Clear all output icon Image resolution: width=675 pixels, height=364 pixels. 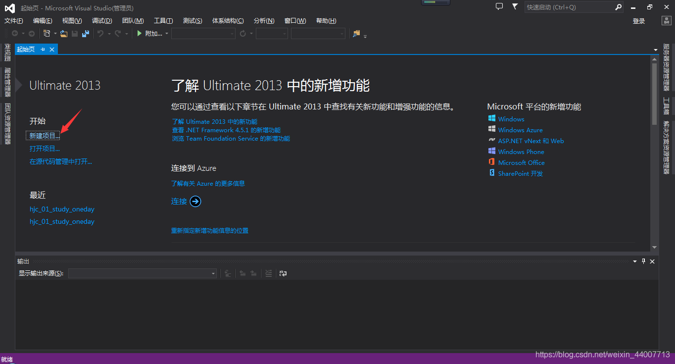pyautogui.click(x=268, y=273)
